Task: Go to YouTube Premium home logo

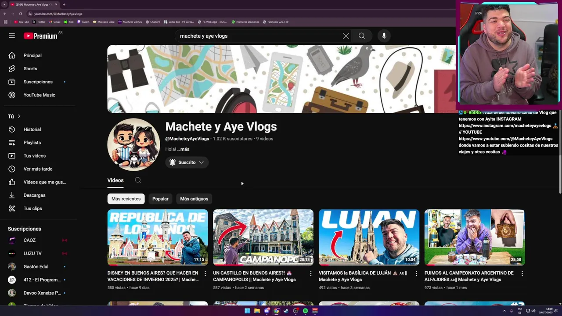Action: pyautogui.click(x=41, y=36)
